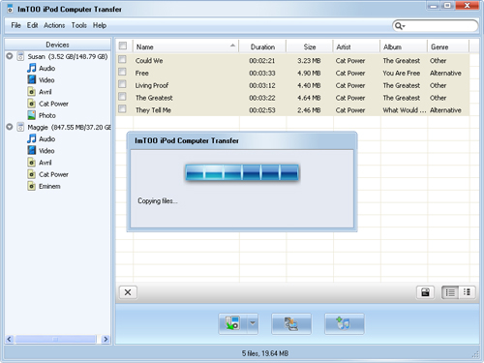Click the 'Copying files...' message
The width and height of the screenshot is (484, 363).
158,201
